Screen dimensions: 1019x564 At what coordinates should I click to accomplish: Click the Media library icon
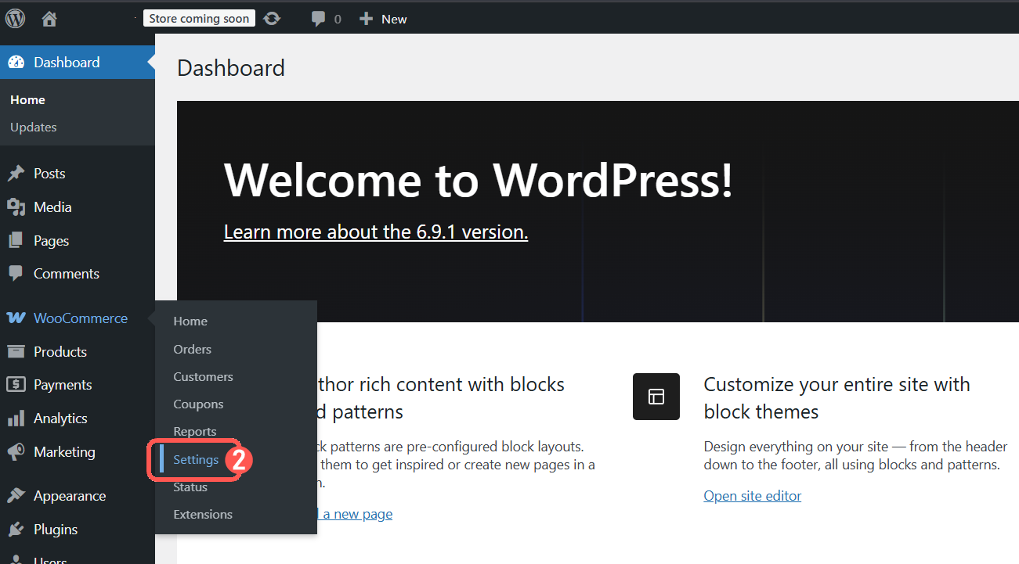pyautogui.click(x=16, y=207)
